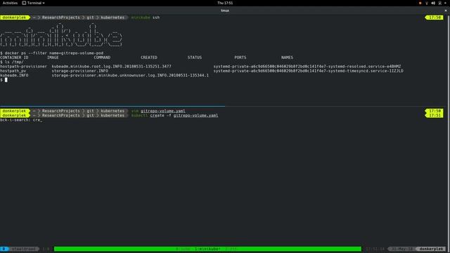
Task: Click the 17:50 timestamp in lower pane
Action: coord(435,111)
